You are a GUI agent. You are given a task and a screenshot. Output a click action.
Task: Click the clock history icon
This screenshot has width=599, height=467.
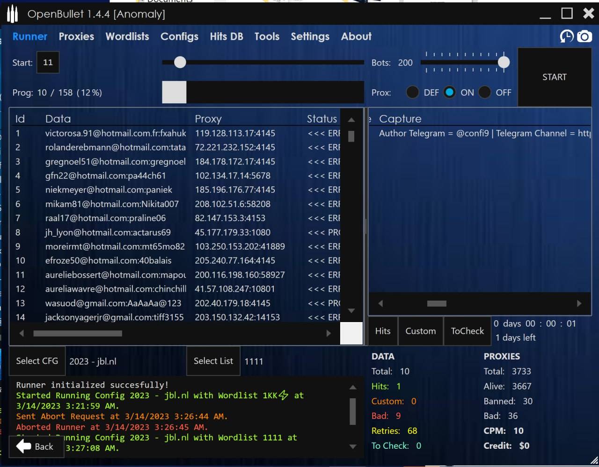coord(567,36)
